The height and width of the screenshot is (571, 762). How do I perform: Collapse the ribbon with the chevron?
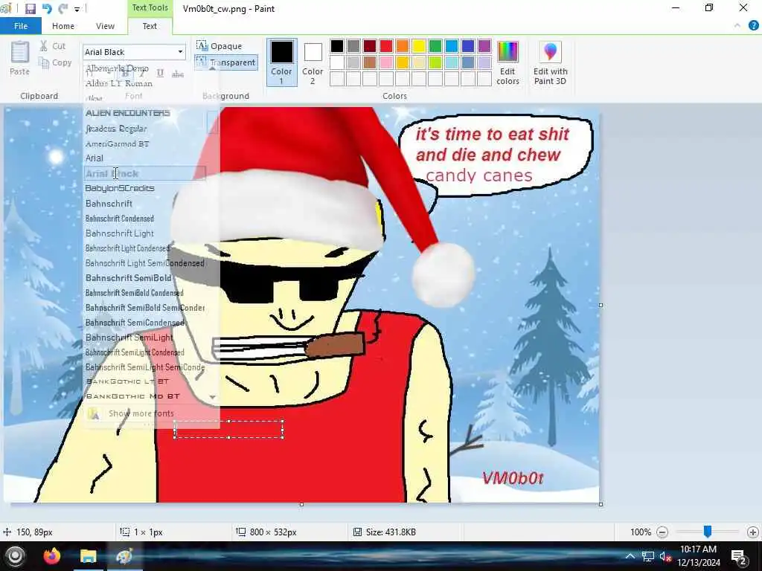737,26
